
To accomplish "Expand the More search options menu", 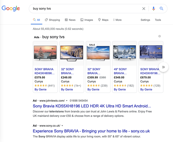I will pos(117,20).
